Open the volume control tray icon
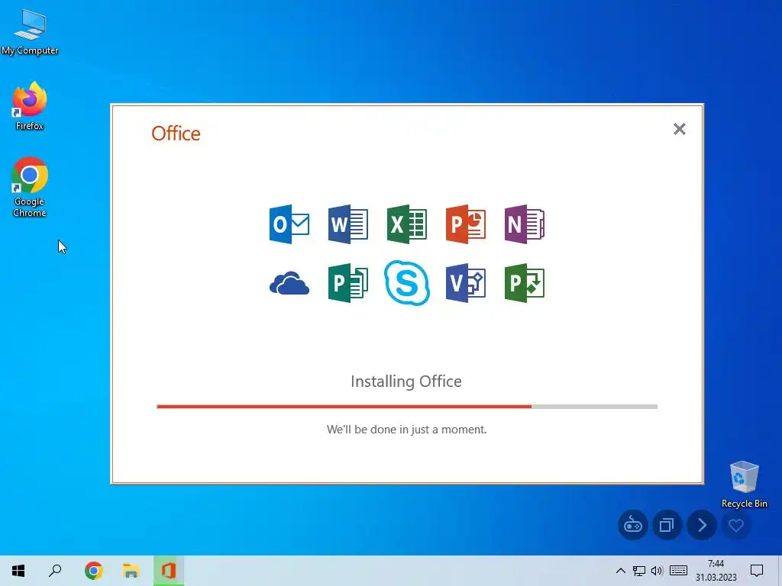 point(657,571)
